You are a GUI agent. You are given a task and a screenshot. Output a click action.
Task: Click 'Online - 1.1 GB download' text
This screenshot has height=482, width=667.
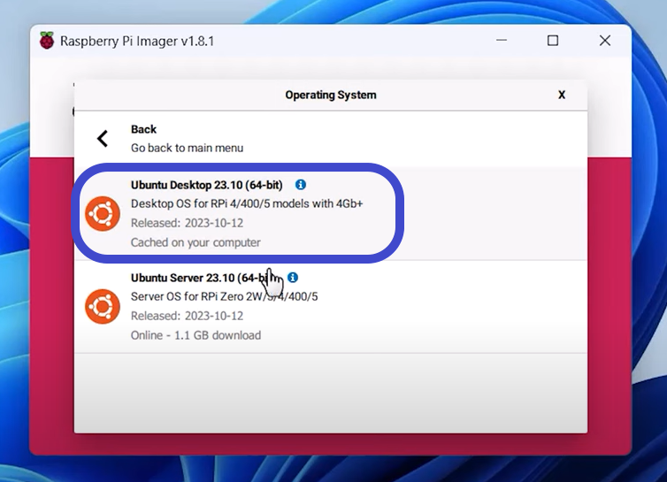(195, 335)
